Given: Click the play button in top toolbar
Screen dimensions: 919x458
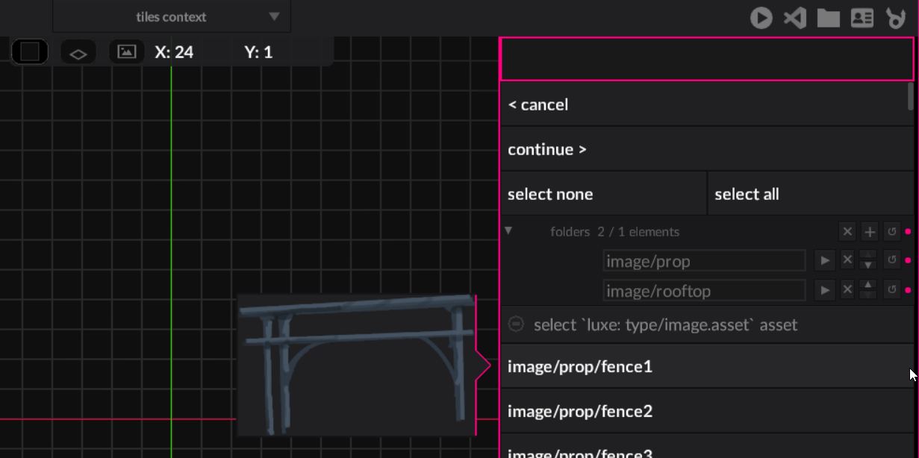Looking at the screenshot, I should tap(761, 17).
